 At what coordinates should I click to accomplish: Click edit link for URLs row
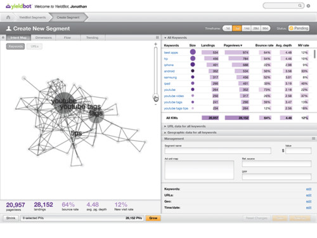[309, 195]
